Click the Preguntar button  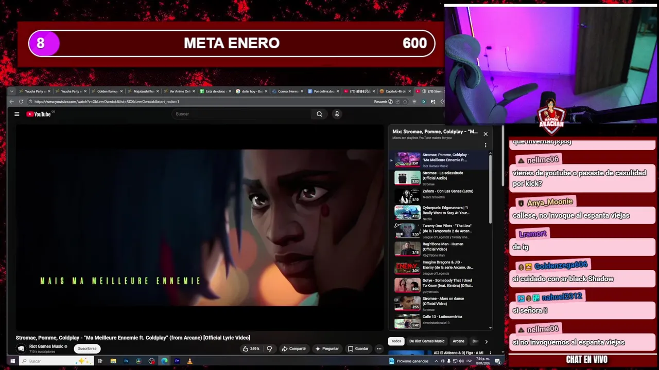[327, 348]
